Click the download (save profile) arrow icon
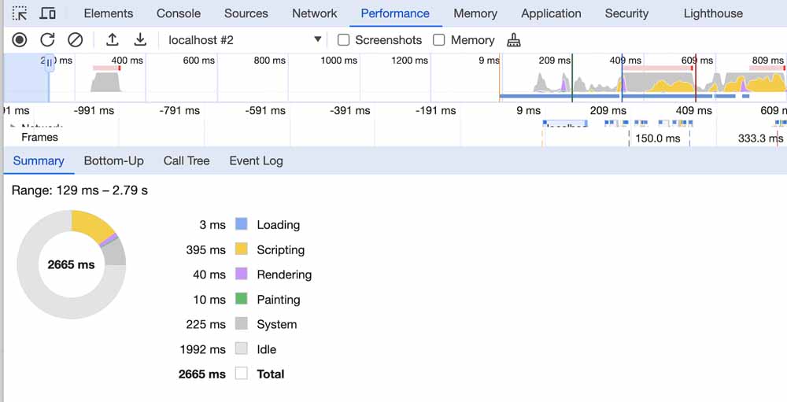 click(x=140, y=39)
